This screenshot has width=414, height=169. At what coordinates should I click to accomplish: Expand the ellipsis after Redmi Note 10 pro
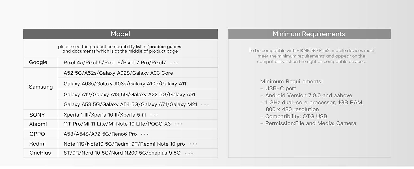point(193,144)
